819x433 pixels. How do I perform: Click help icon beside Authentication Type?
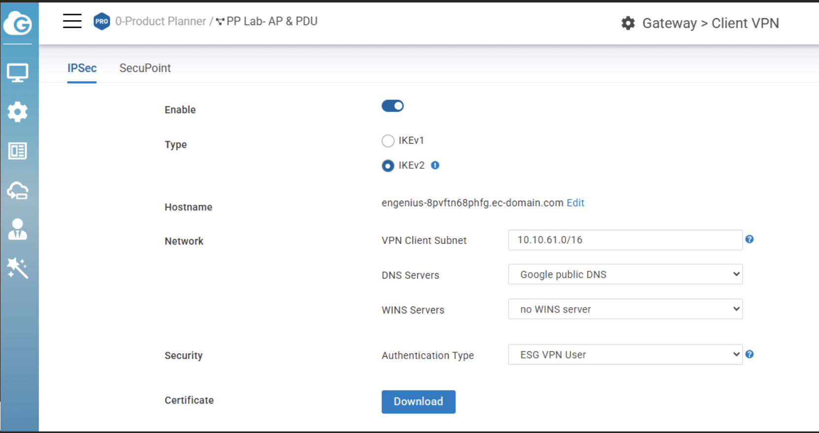point(750,354)
